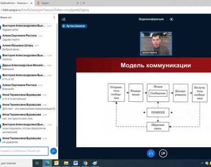The image size is (211, 167).
Task: Click the Кодирование box in the diagram
Action: (x=136, y=93)
